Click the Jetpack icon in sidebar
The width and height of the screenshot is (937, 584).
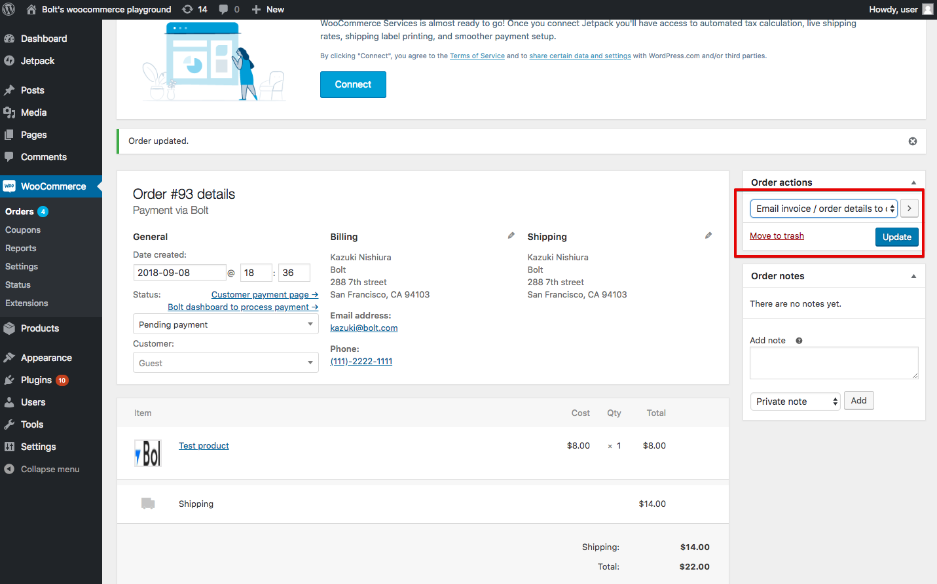pyautogui.click(x=9, y=61)
